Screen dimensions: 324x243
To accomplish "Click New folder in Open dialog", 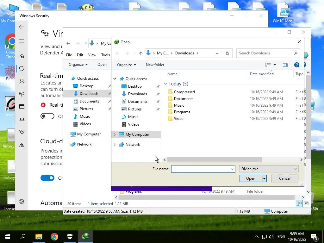I will click(155, 65).
